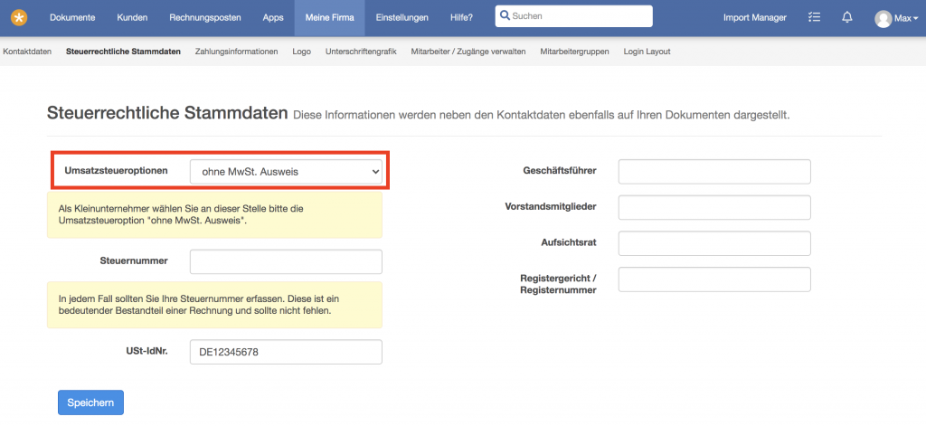Click the Speichern button
The width and height of the screenshot is (926, 426).
[90, 402]
